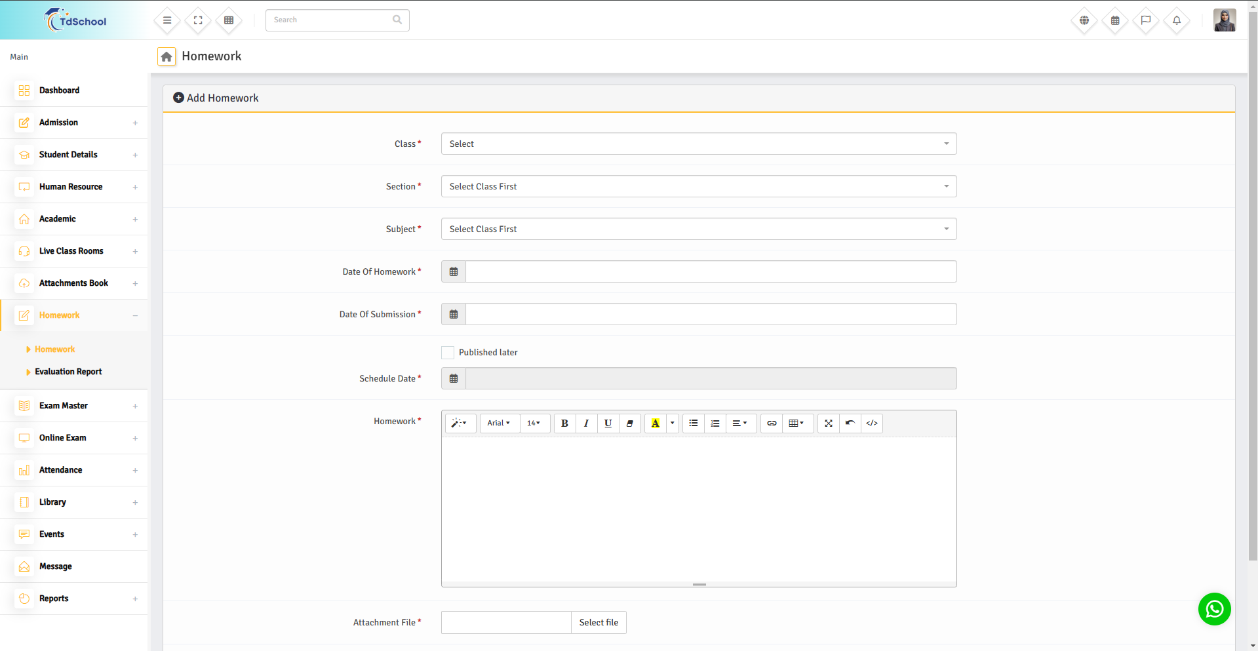This screenshot has width=1258, height=651.
Task: Insert an unordered bullet list
Action: pyautogui.click(x=693, y=424)
